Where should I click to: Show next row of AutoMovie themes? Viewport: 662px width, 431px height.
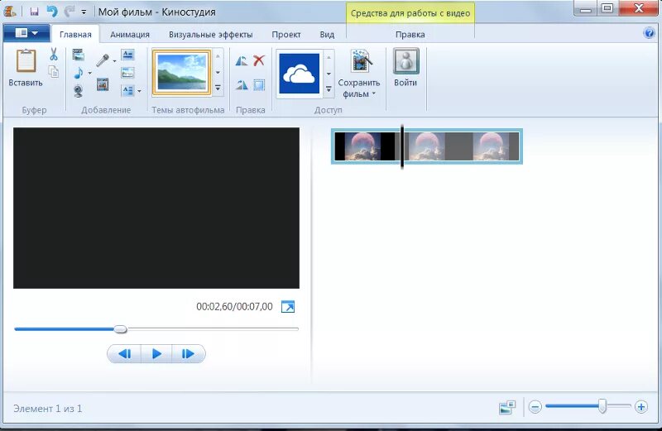coord(218,73)
